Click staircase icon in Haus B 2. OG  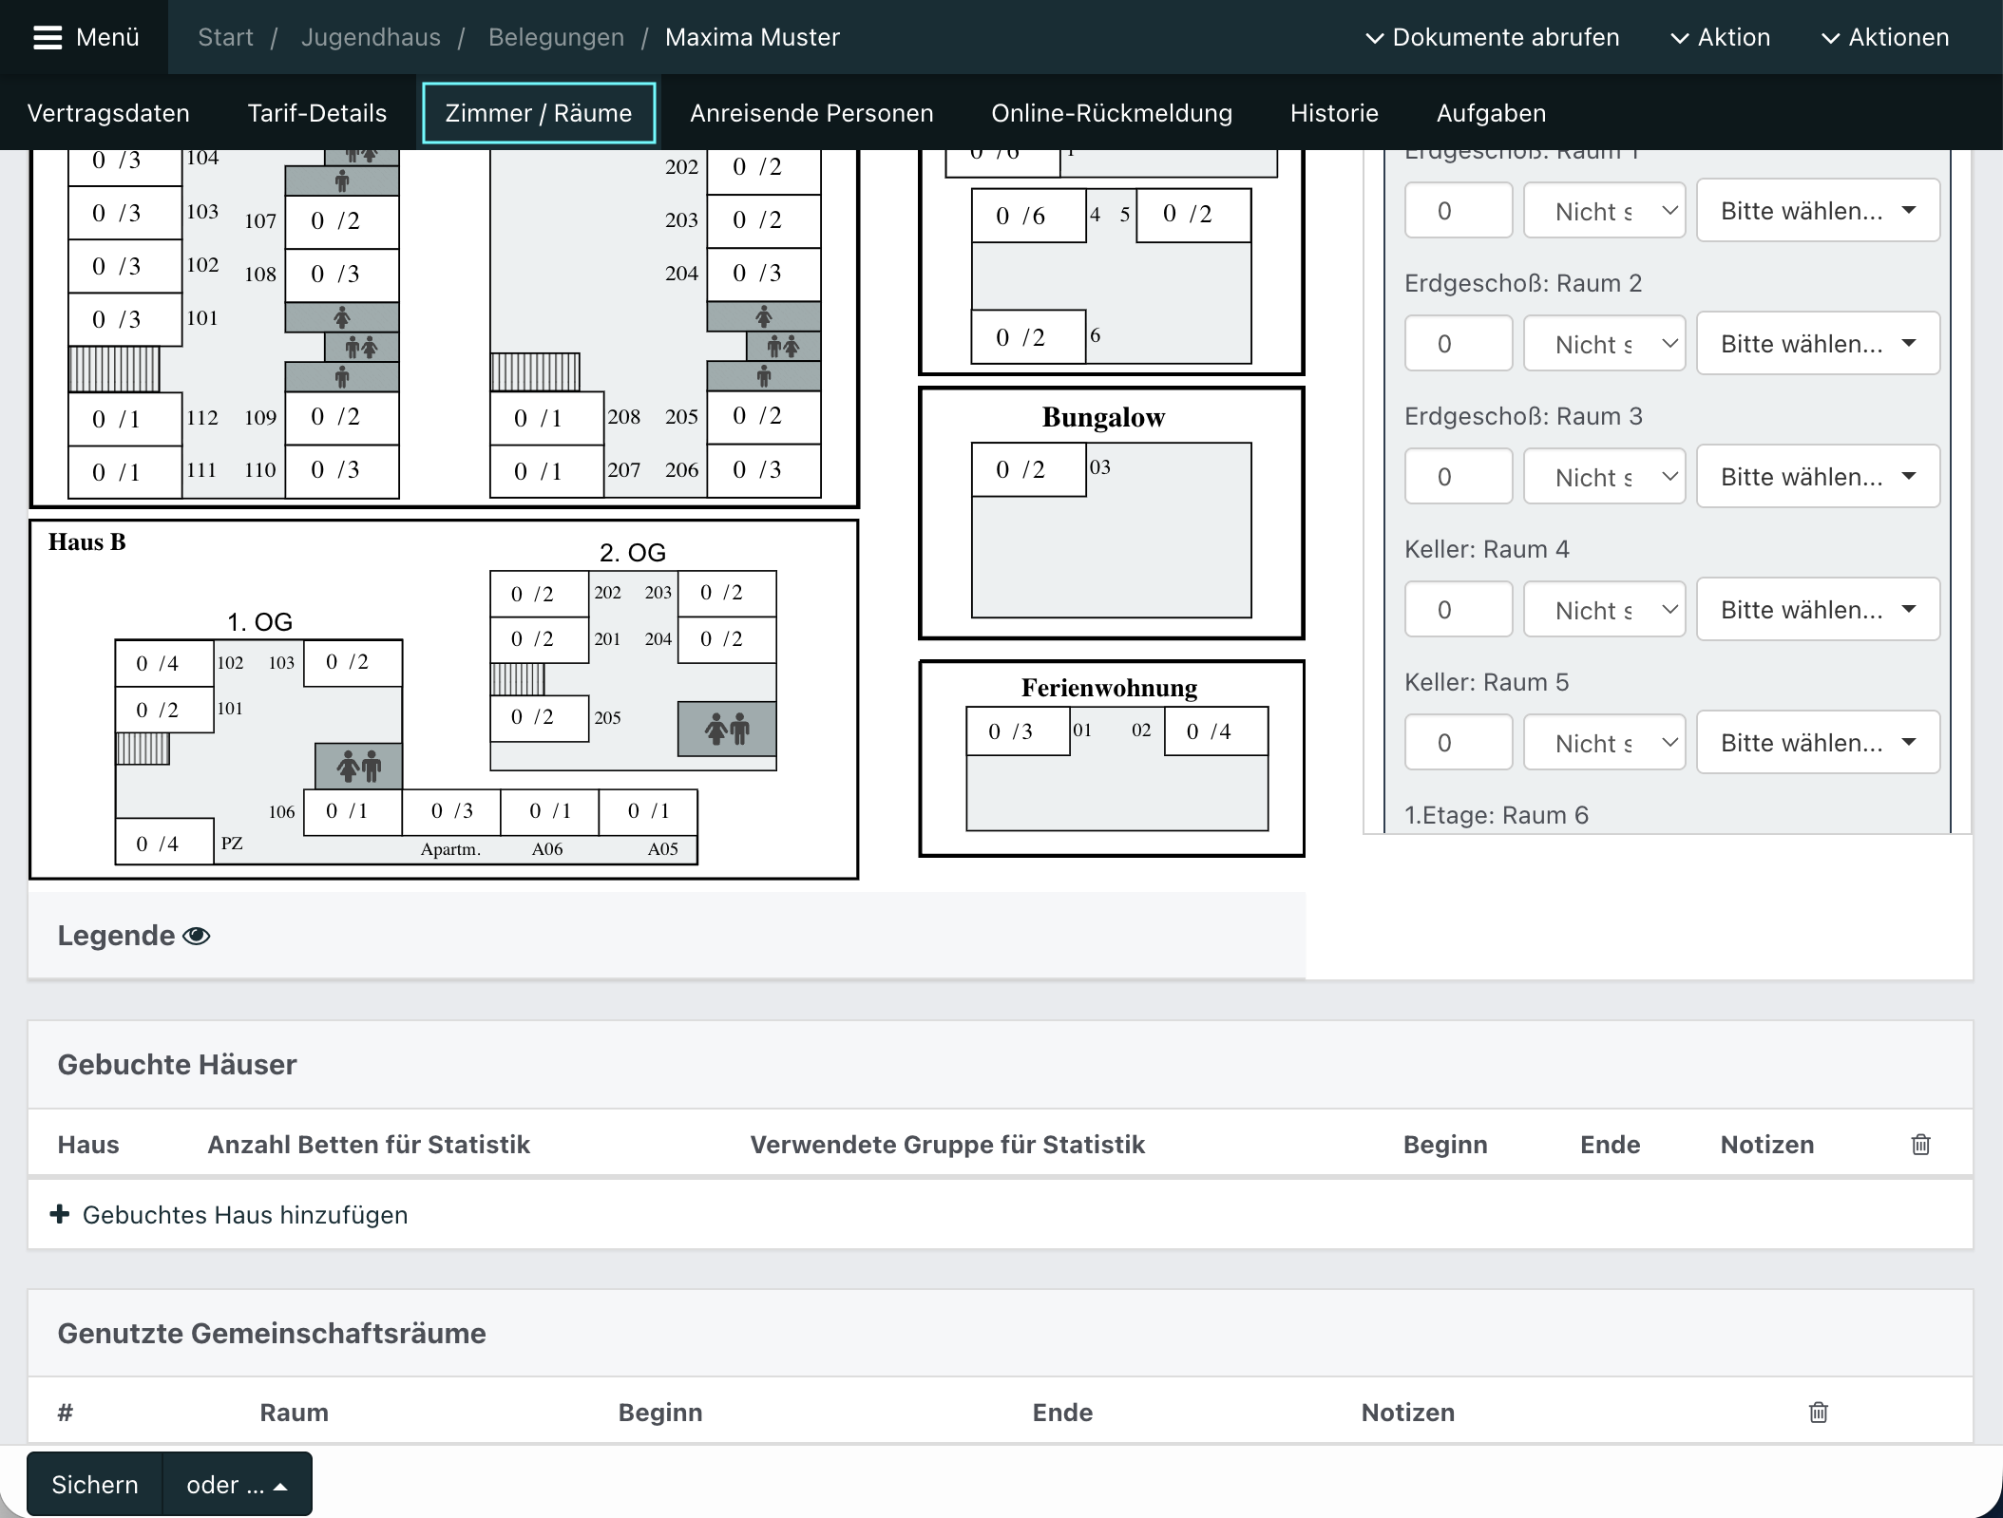(x=518, y=679)
